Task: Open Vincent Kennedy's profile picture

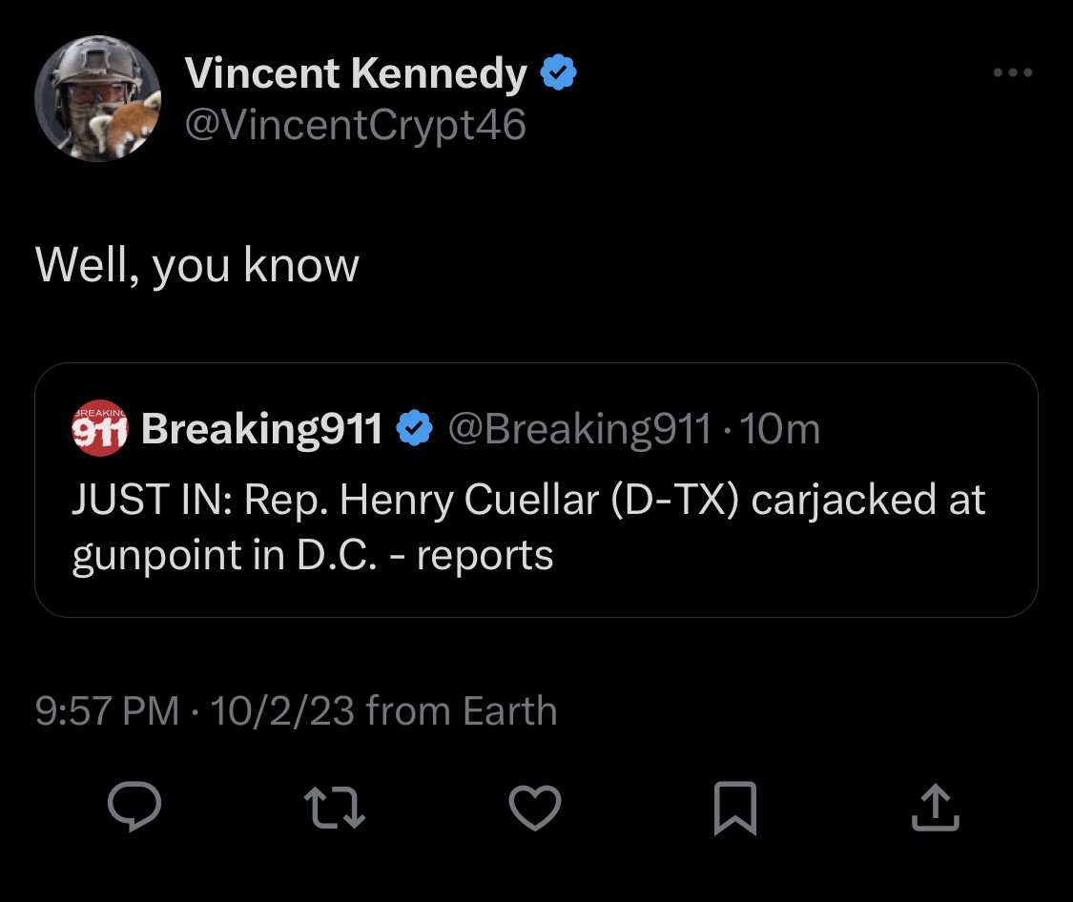Action: (x=97, y=98)
